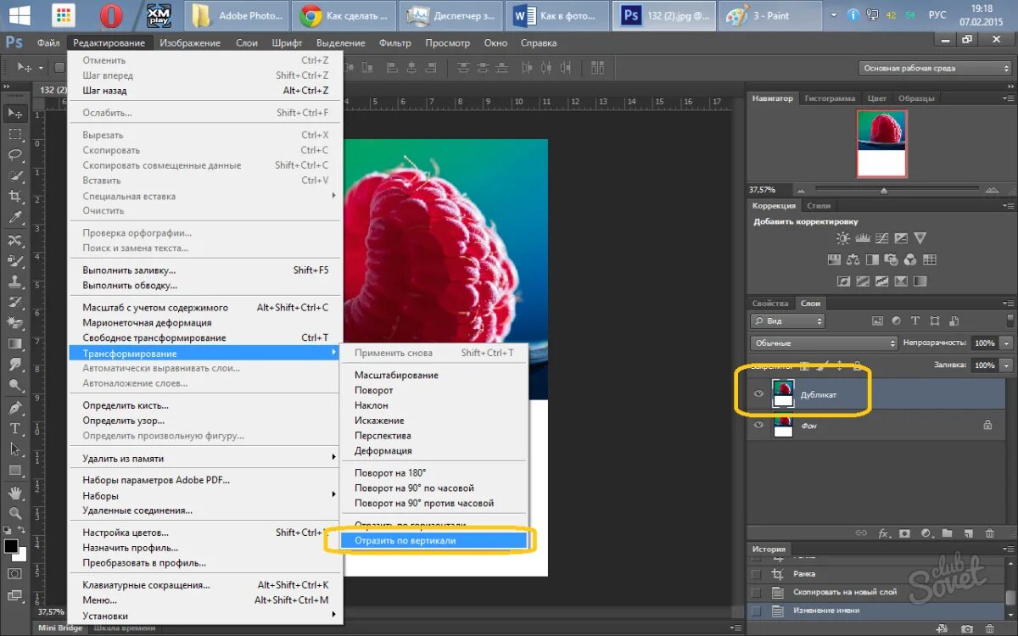Hide the Дубликат layer
Image resolution: width=1018 pixels, height=636 pixels.
click(758, 394)
